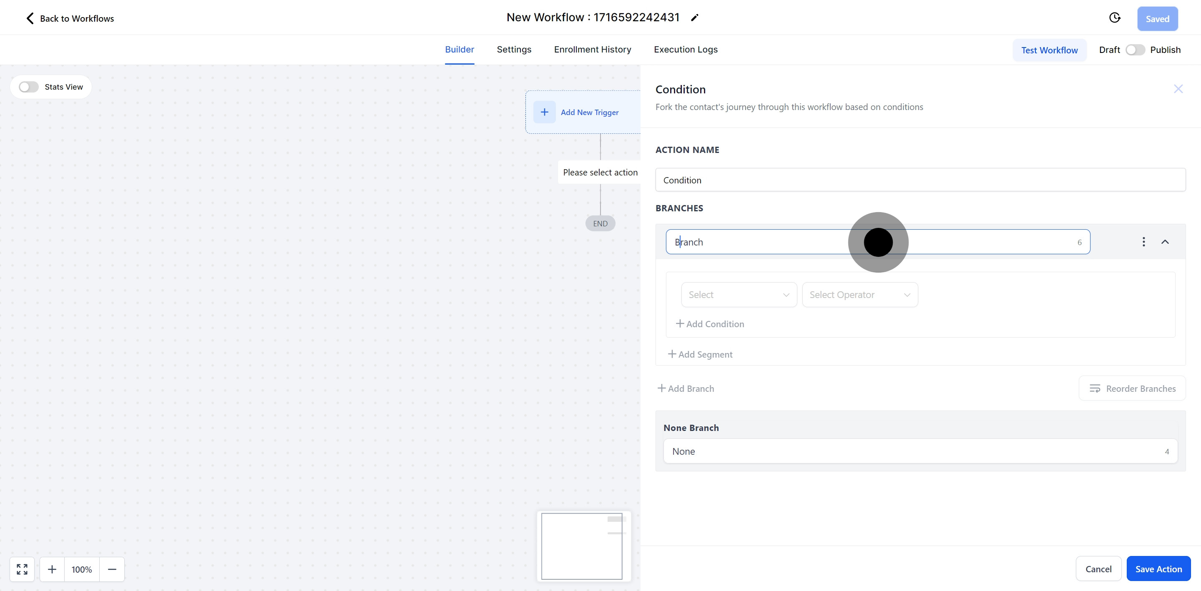This screenshot has height=591, width=1201.
Task: Enable the Stats View toggle
Action: click(28, 87)
